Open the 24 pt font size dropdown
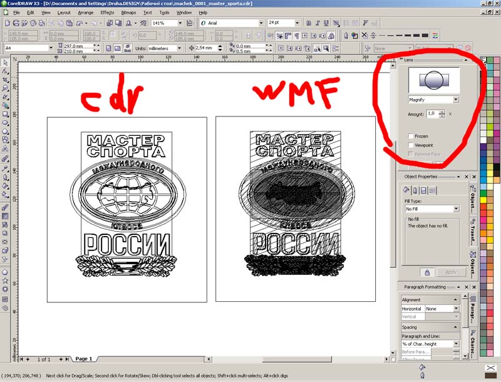Image resolution: width=501 pixels, height=382 pixels. pos(297,23)
